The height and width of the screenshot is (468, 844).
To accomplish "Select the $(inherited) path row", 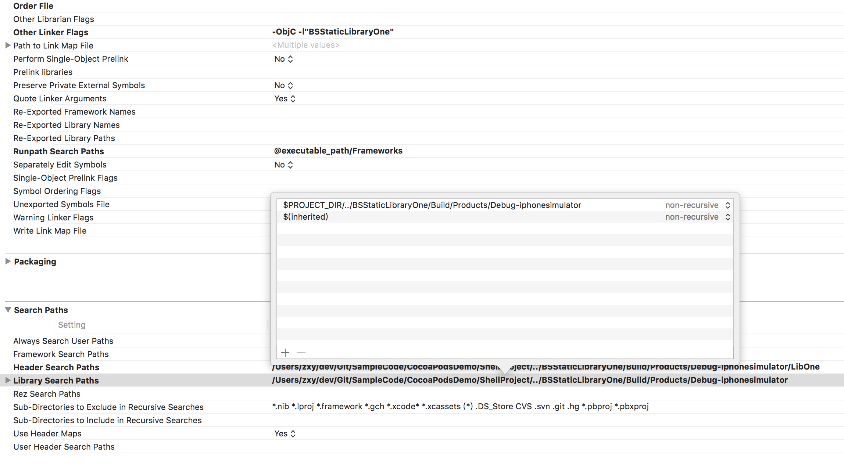I will pos(305,217).
